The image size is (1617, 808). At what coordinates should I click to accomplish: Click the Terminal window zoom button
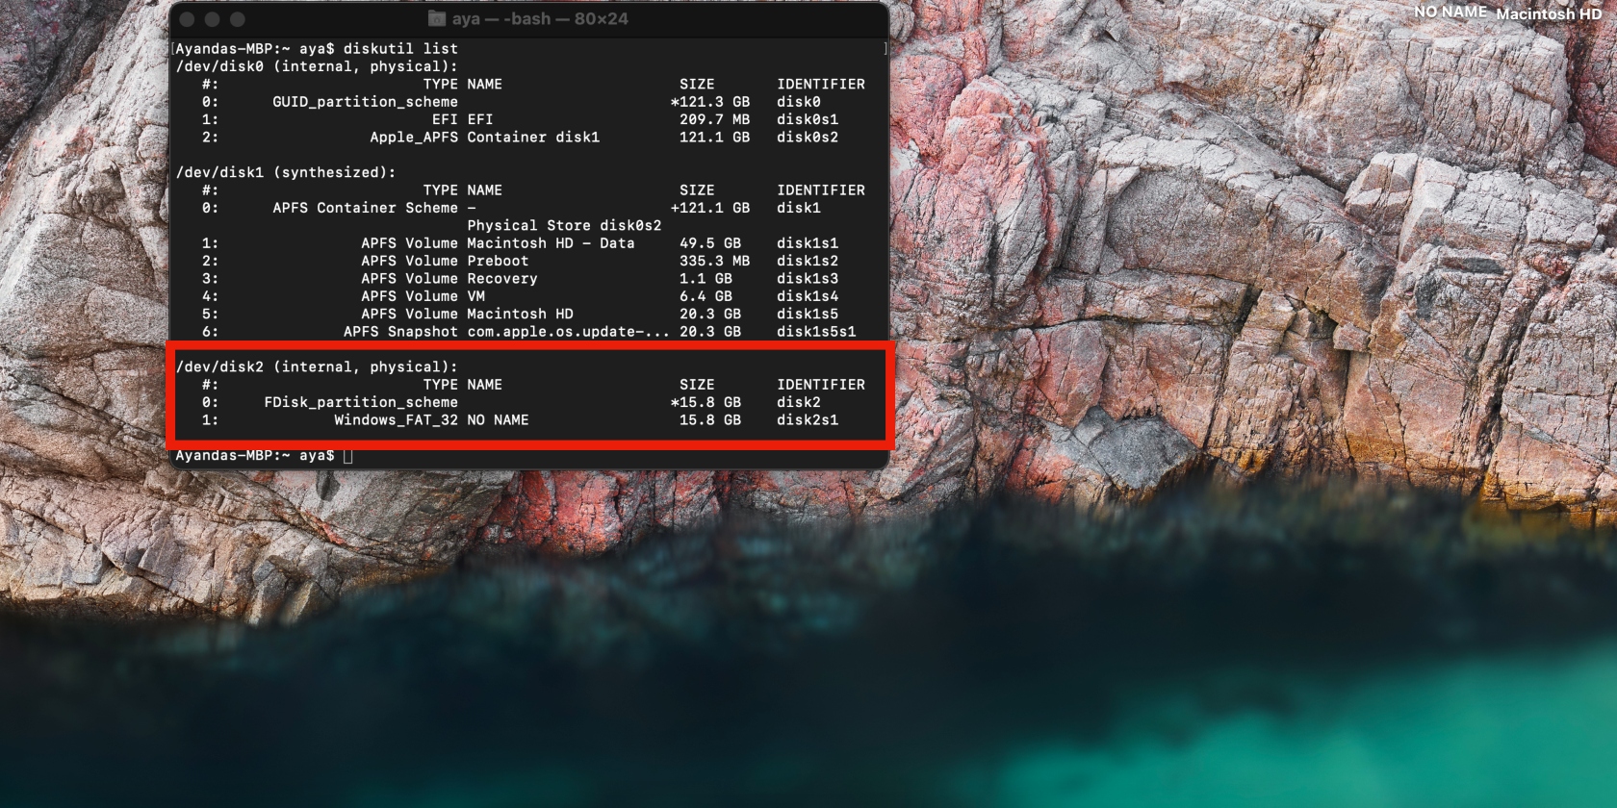[238, 19]
